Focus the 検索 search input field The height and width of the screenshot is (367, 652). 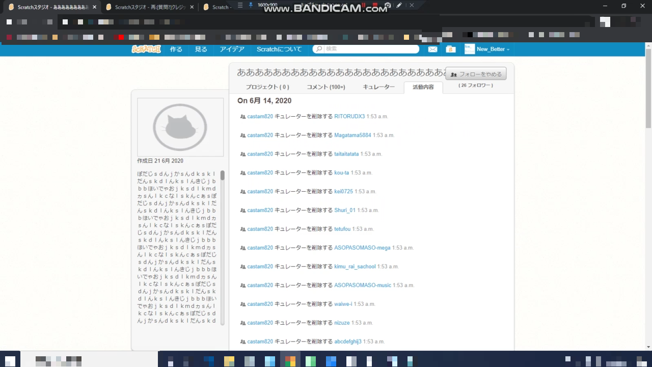click(370, 49)
